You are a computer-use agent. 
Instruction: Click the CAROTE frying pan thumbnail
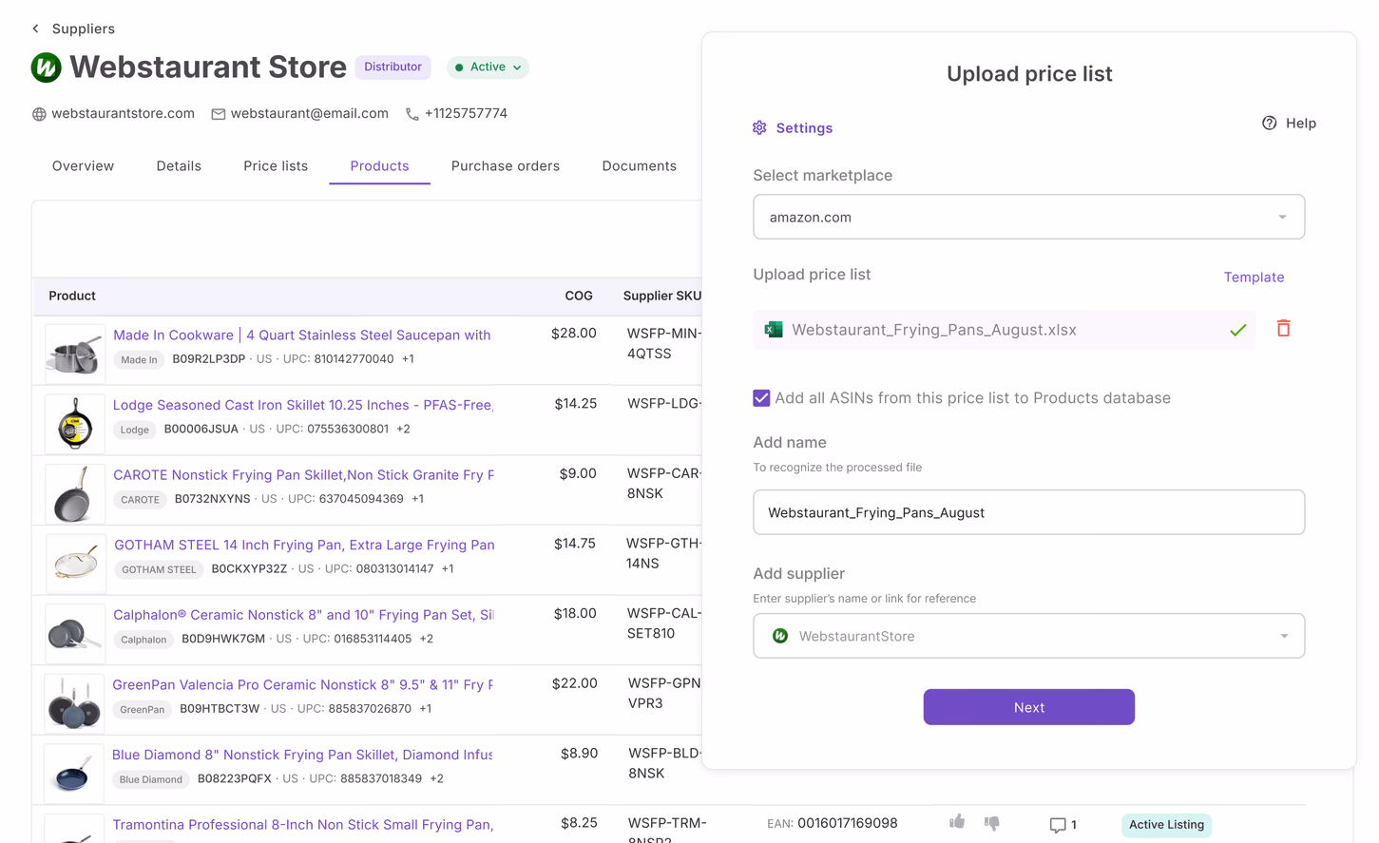(75, 492)
